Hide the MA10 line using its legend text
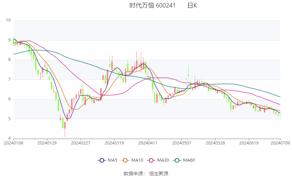 point(137,160)
